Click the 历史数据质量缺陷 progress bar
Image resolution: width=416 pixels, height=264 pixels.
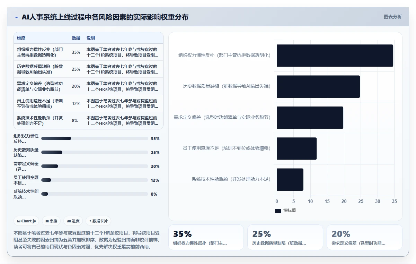click(95, 152)
